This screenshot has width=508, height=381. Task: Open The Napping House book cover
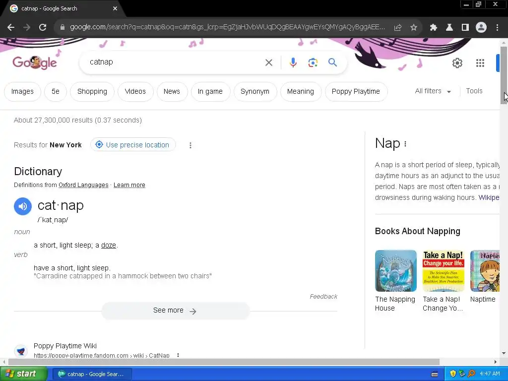tap(395, 271)
